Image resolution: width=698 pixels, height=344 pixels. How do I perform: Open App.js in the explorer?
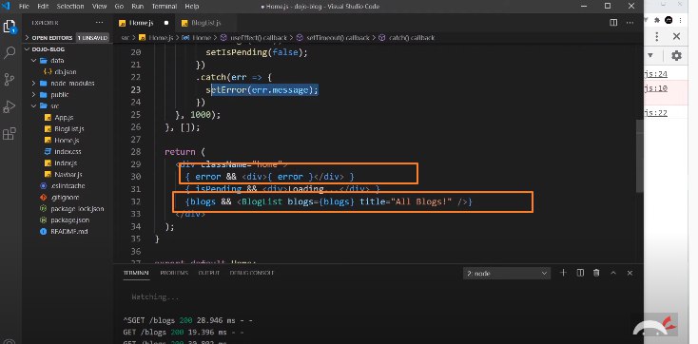pyautogui.click(x=64, y=118)
